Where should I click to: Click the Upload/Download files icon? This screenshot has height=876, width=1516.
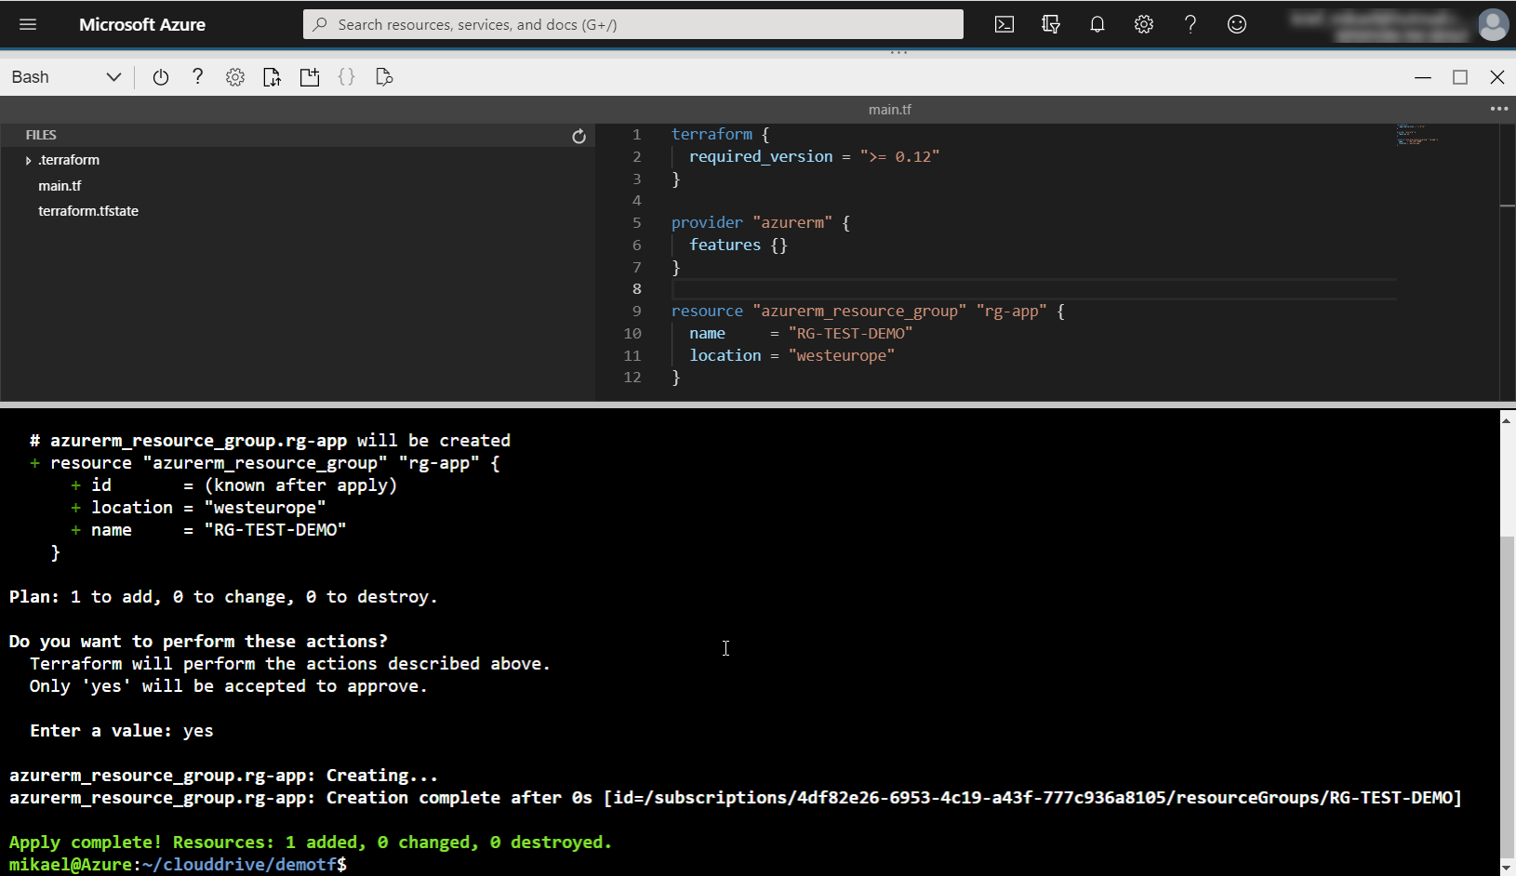pos(272,77)
